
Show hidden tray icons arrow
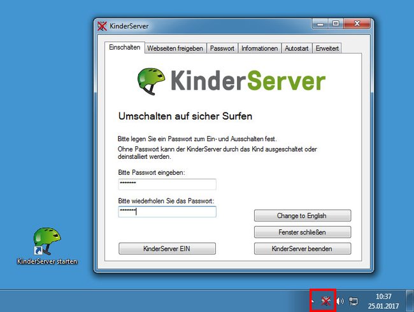(313, 301)
